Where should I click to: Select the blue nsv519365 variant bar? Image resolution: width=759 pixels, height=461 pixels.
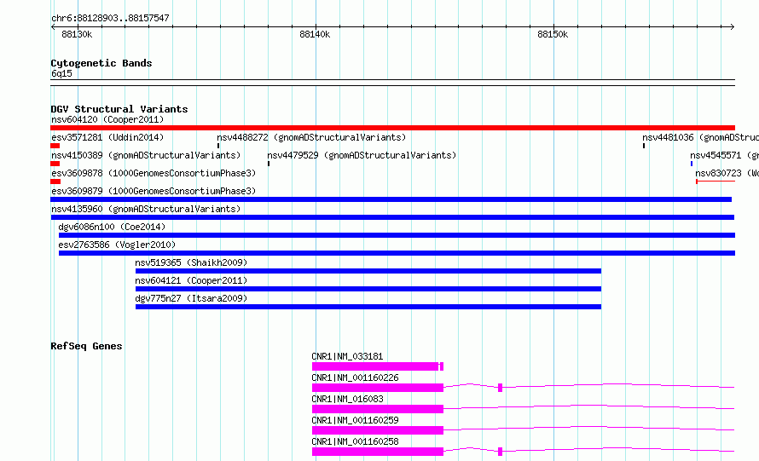[x=368, y=271]
